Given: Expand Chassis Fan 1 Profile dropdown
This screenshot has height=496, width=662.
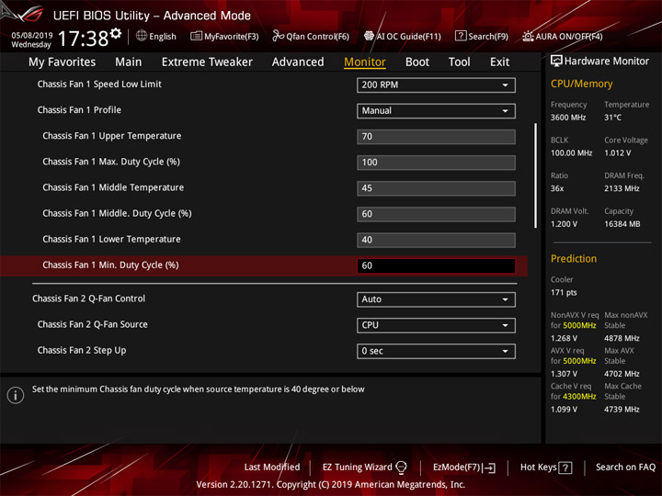Looking at the screenshot, I should (436, 111).
